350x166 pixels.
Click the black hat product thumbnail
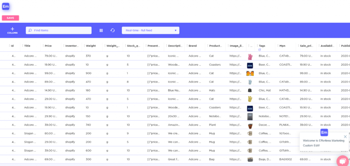tap(250, 90)
